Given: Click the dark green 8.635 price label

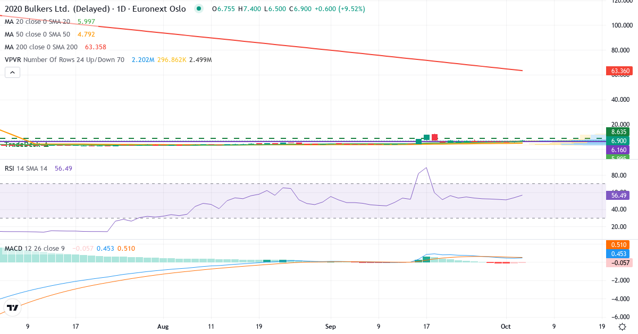Looking at the screenshot, I should coord(617,132).
